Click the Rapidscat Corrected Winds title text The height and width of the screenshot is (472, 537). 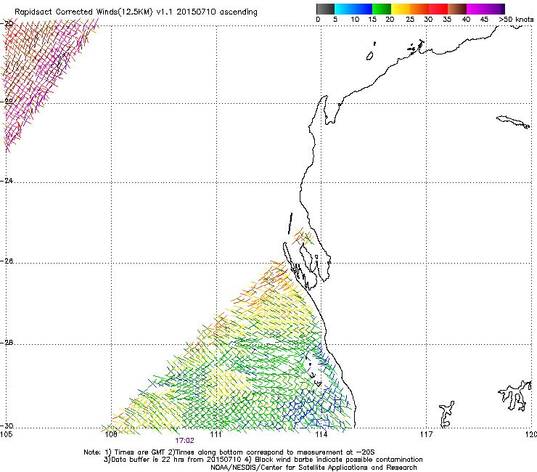136,12
